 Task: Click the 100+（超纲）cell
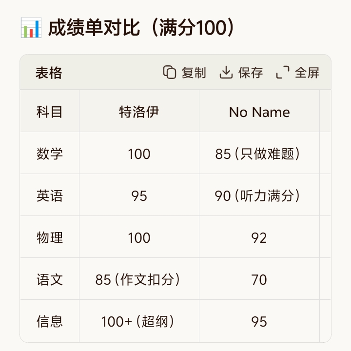[x=139, y=322]
